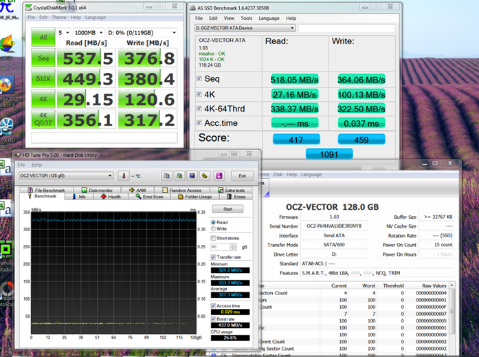This screenshot has height=357, width=479.
Task: Open the Folder Usage tab in HD Tune
Action: point(195,197)
